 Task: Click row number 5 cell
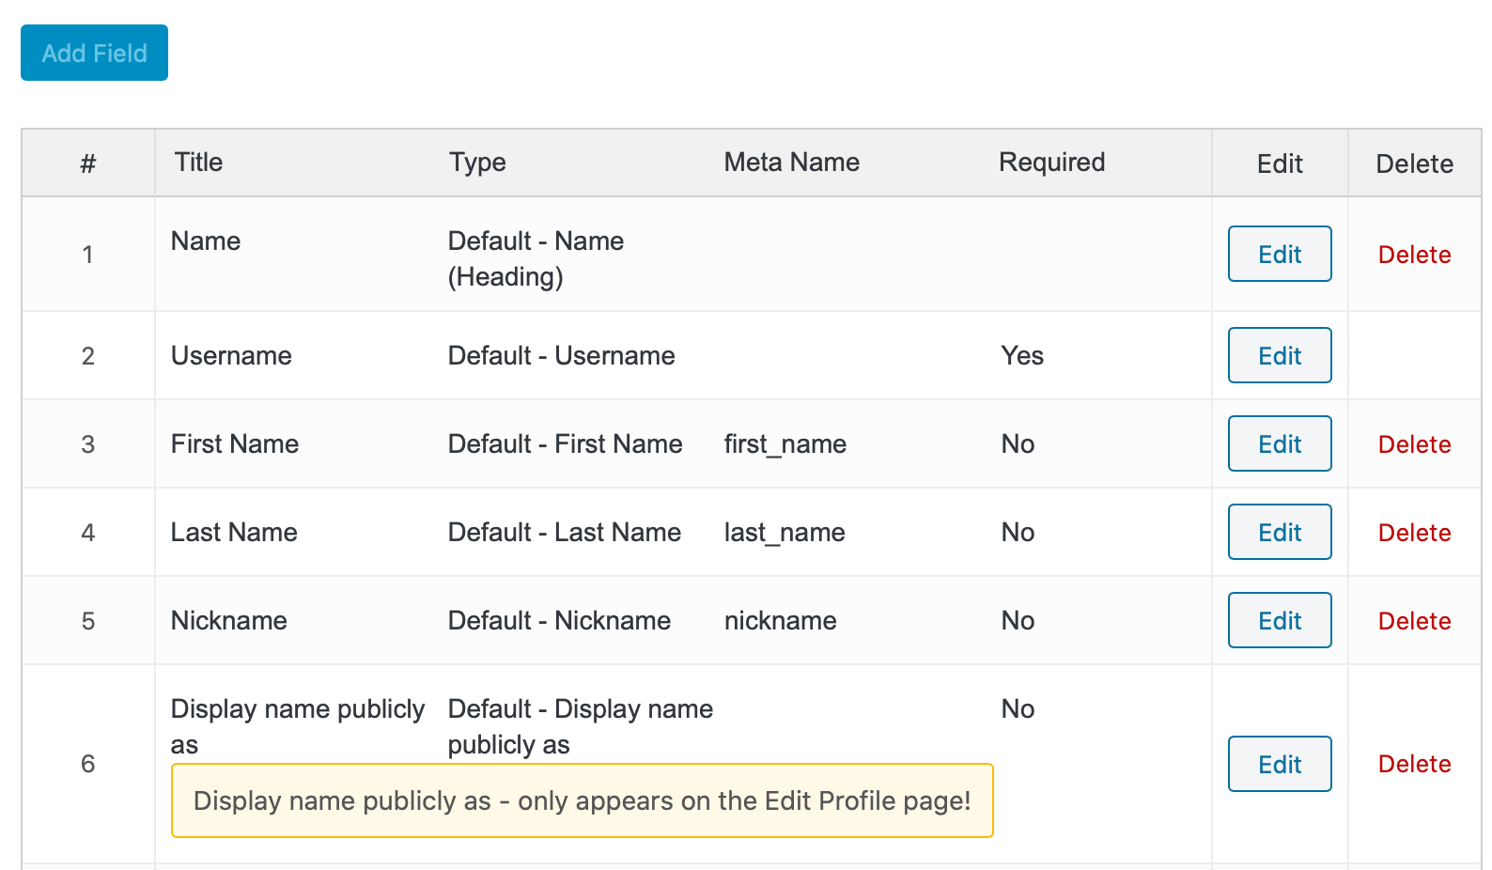(x=88, y=621)
